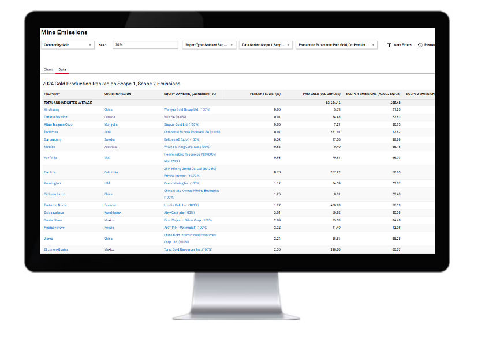Expand the Report Type dropdown
The image size is (485, 348).
pyautogui.click(x=209, y=45)
